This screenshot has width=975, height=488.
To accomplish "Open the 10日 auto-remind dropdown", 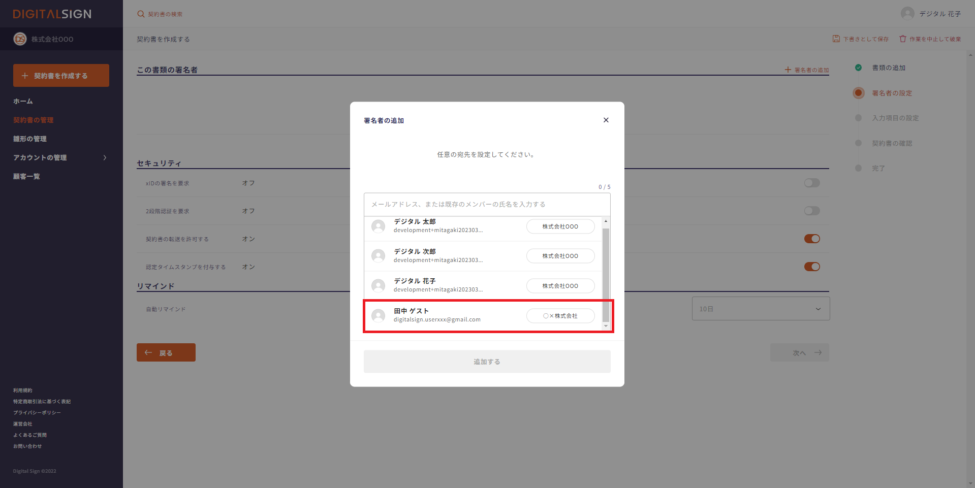I will tap(761, 309).
